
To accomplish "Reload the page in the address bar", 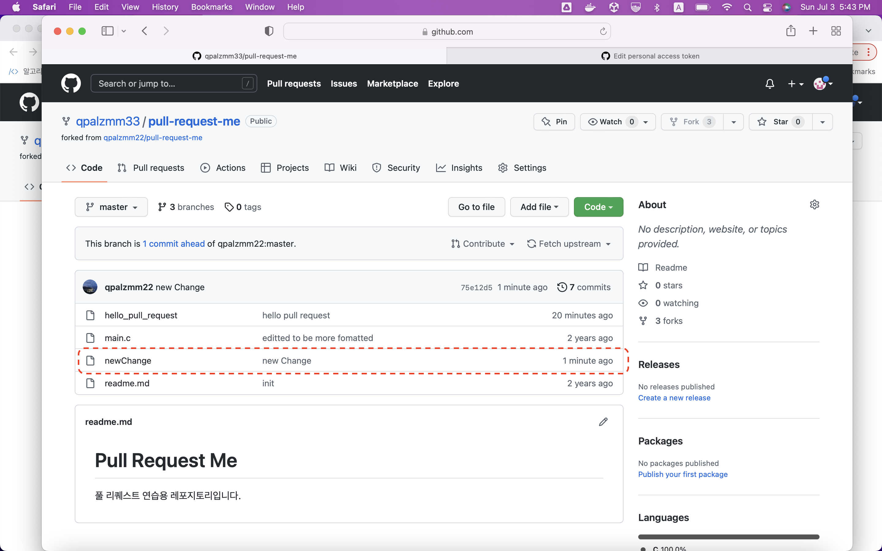I will 603,31.
